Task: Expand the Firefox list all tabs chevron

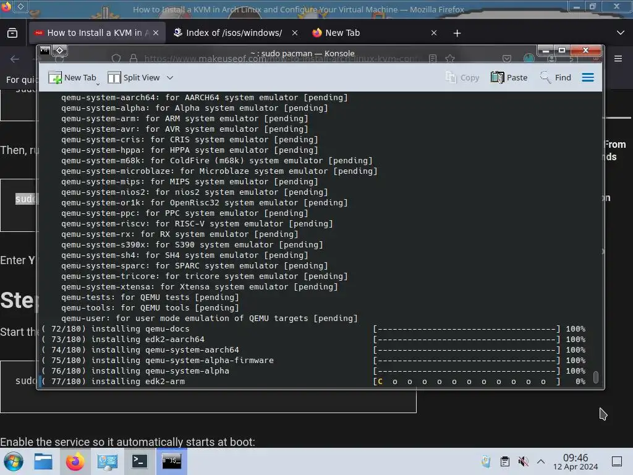Action: (x=621, y=33)
